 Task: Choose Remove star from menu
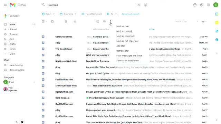123,51
